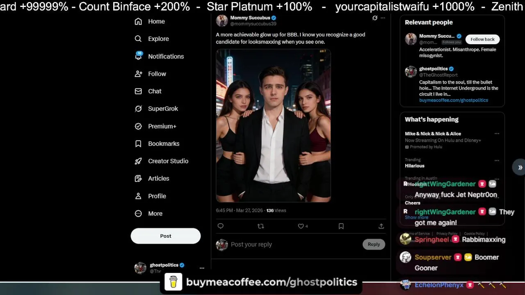Viewport: 525px width, 295px height.
Task: Click the Privacy Policy footer link
Action: [x=447, y=234]
